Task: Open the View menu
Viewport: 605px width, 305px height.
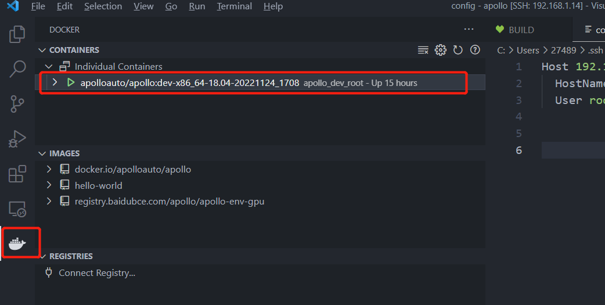Action: [143, 6]
